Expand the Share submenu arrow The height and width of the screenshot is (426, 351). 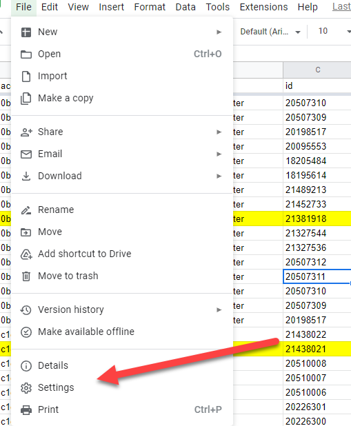[219, 132]
